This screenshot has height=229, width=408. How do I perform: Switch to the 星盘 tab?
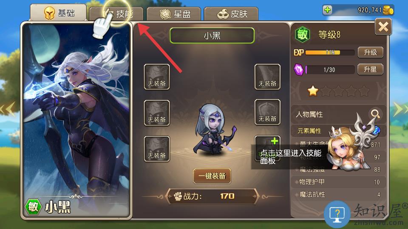coord(173,14)
